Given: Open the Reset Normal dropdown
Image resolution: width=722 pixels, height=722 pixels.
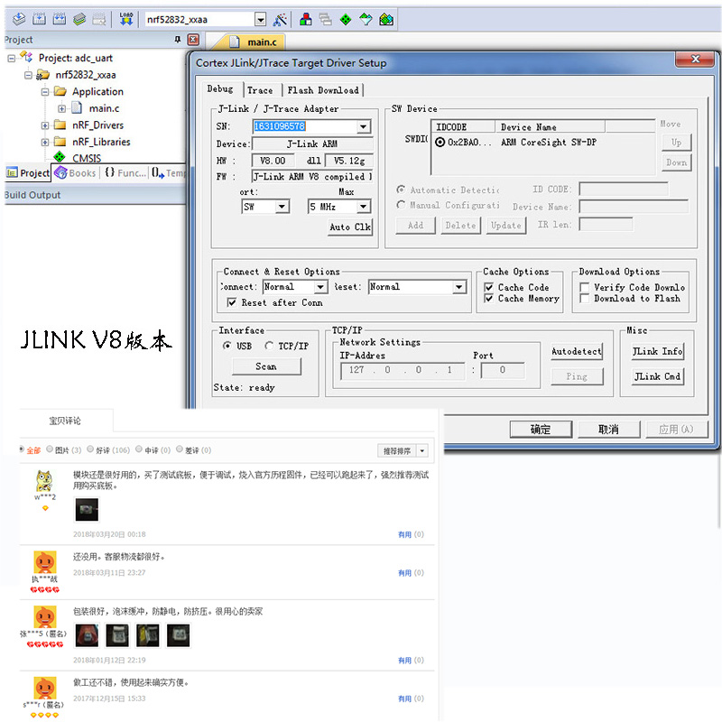Looking at the screenshot, I should coord(458,287).
